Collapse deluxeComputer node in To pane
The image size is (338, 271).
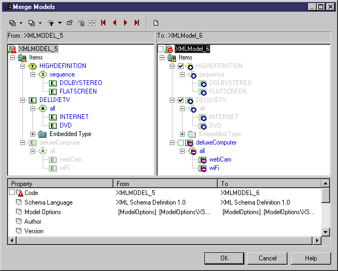tap(172, 143)
